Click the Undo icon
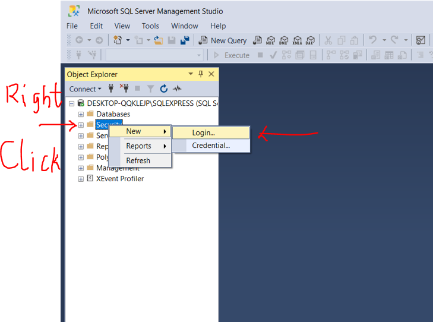The width and height of the screenshot is (433, 322). pyautogui.click(x=373, y=40)
